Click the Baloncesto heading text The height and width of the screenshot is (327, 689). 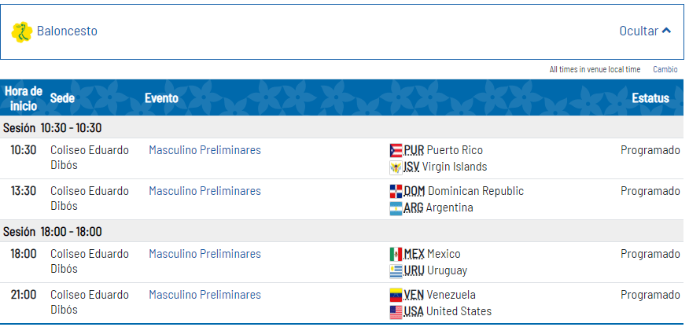click(x=67, y=31)
